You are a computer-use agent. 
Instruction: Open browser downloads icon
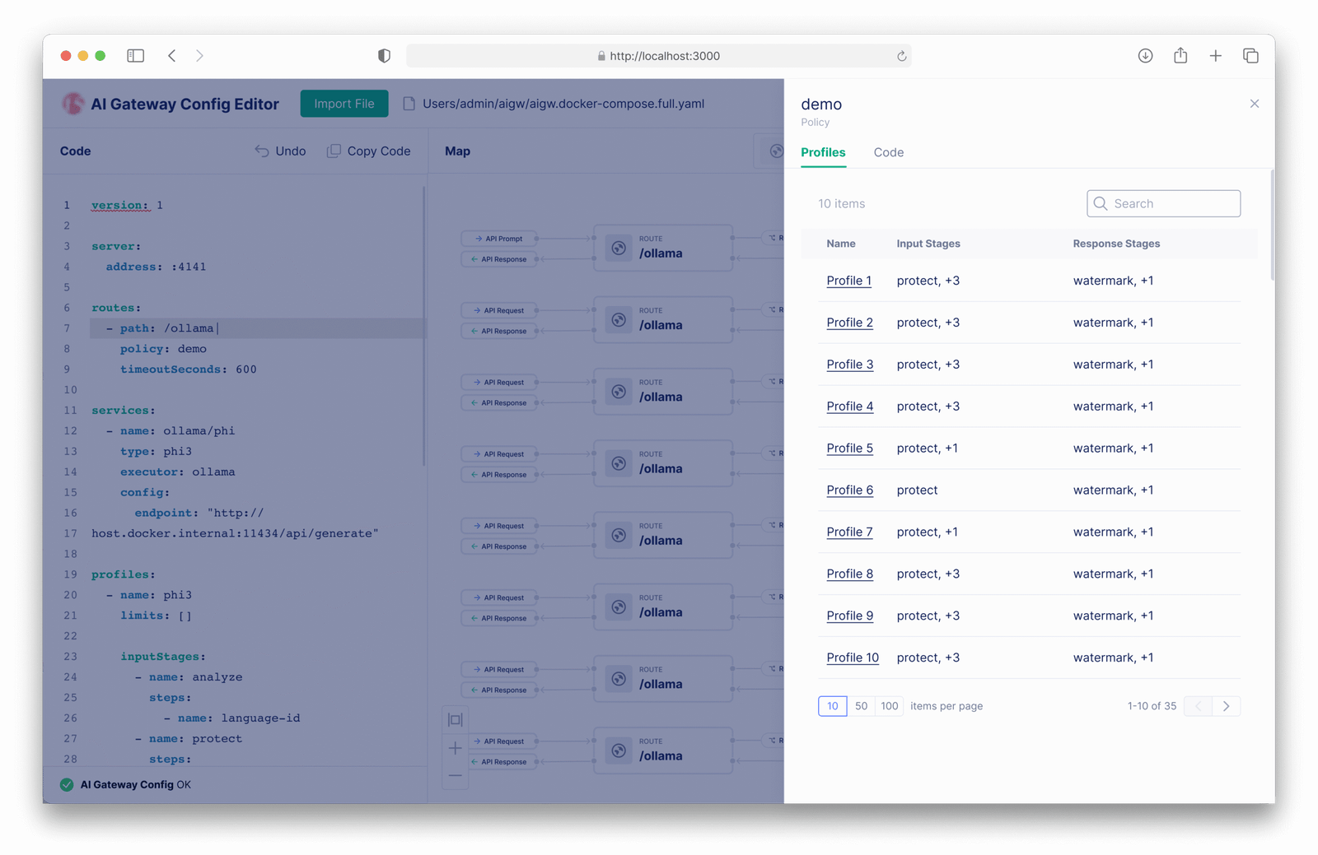[x=1145, y=56]
